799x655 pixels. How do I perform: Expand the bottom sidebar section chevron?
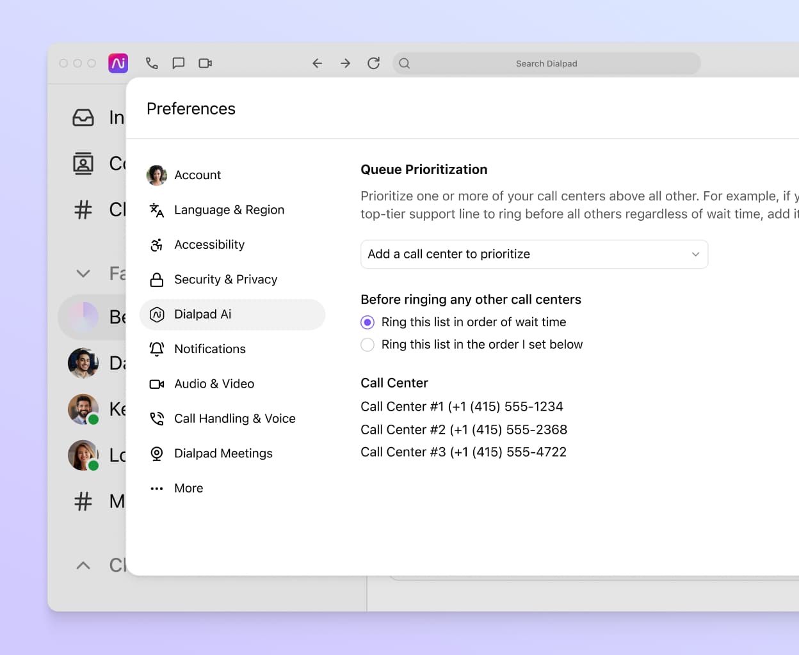pyautogui.click(x=83, y=565)
